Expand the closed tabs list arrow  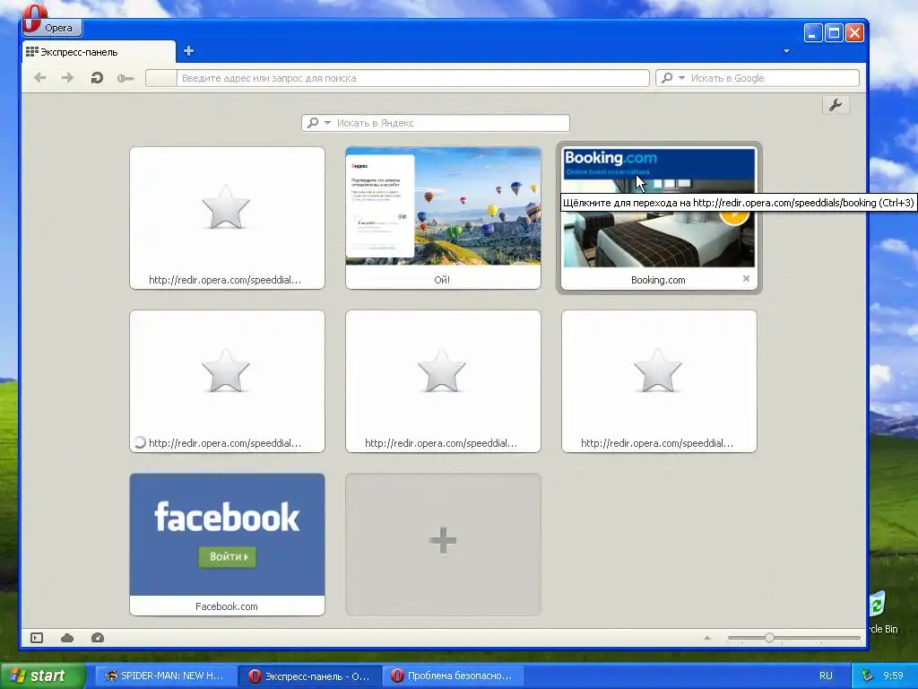coord(786,51)
